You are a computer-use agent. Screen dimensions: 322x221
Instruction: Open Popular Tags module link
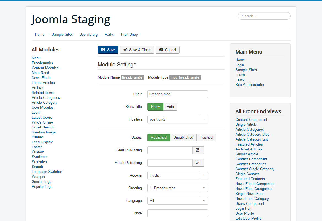click(x=42, y=186)
